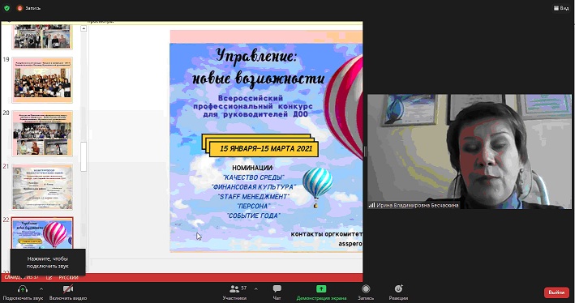Image resolution: width=575 pixels, height=303 pixels.
Task: Click the signal strength icon near the speaker's name
Action: [x=371, y=205]
